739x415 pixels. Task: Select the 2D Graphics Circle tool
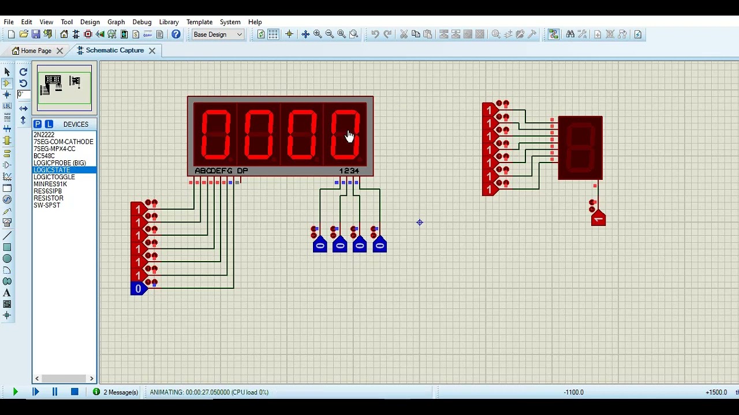pyautogui.click(x=7, y=259)
